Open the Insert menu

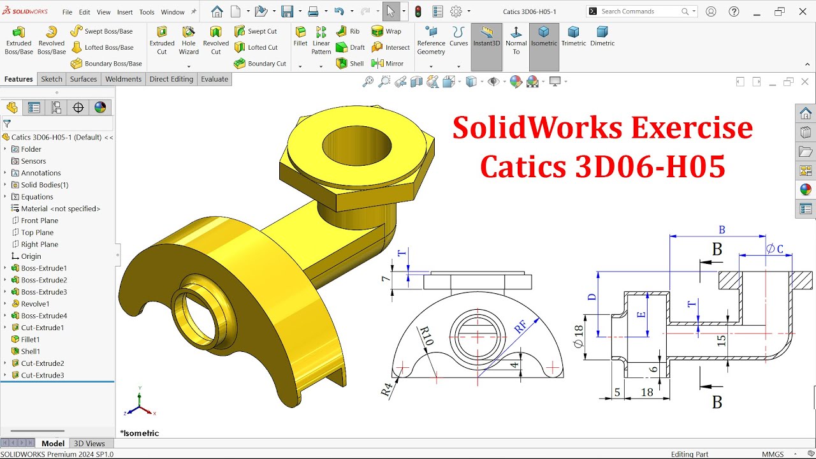(125, 12)
